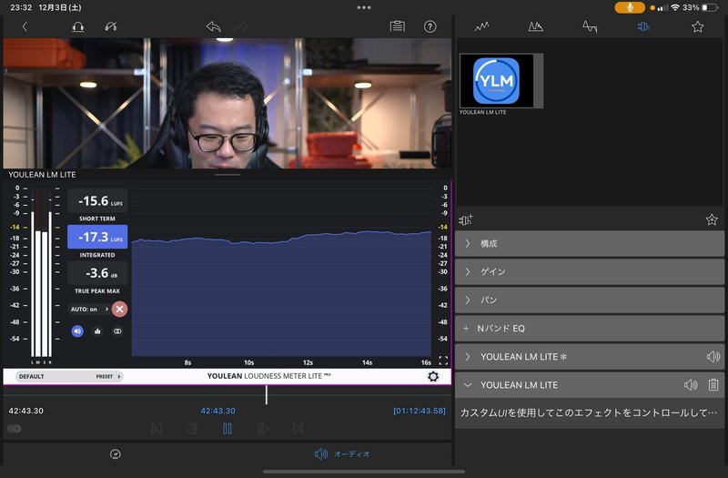Screen dimensions: 728x478
Task: Click the loudness history graph
Action: (281, 271)
